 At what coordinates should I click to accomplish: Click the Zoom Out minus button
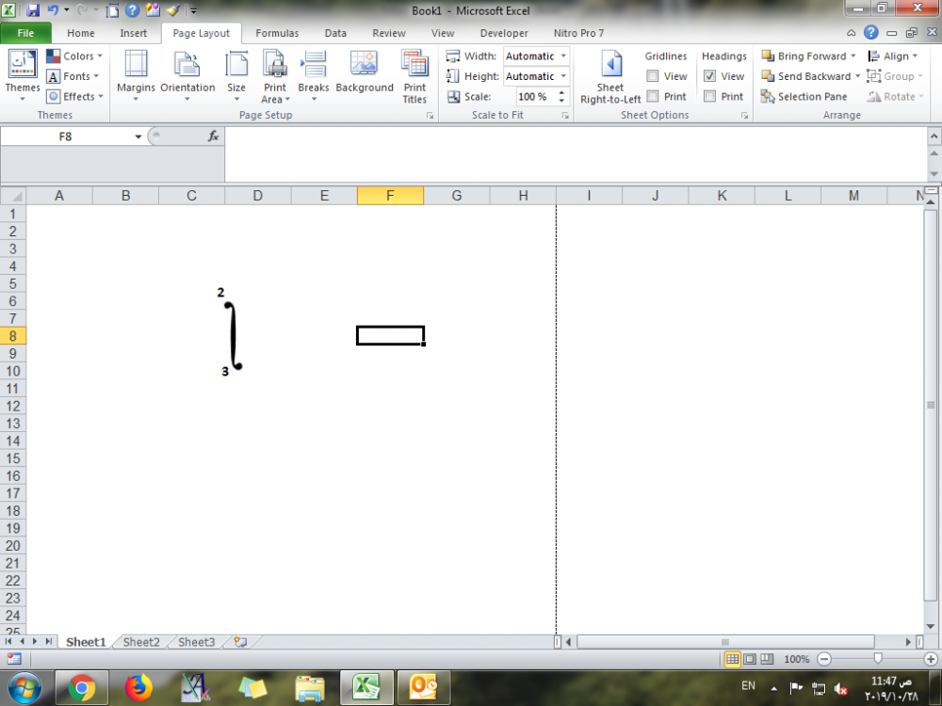pyautogui.click(x=824, y=659)
